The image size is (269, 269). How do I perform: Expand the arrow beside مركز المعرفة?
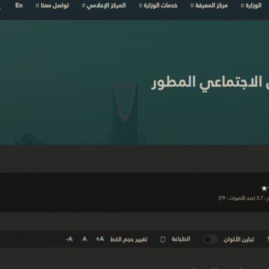(192, 6)
